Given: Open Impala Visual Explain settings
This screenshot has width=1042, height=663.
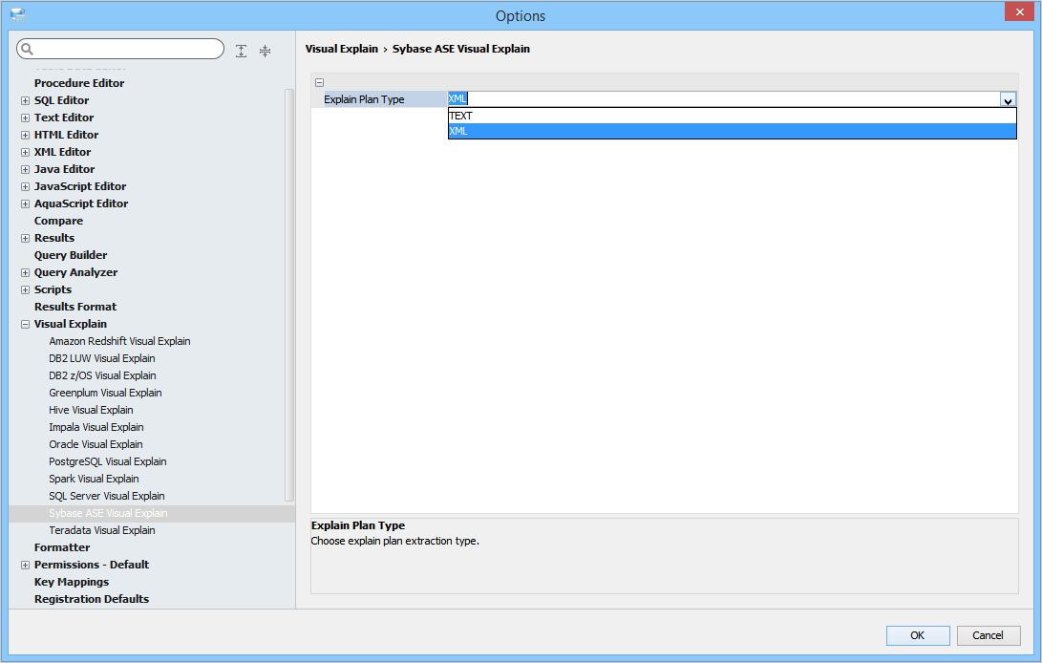Looking at the screenshot, I should coord(96,428).
